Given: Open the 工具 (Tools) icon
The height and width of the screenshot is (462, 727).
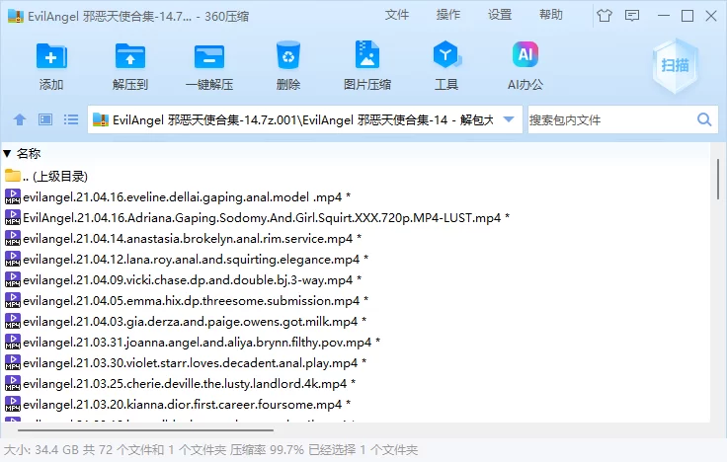Looking at the screenshot, I should click(x=446, y=55).
